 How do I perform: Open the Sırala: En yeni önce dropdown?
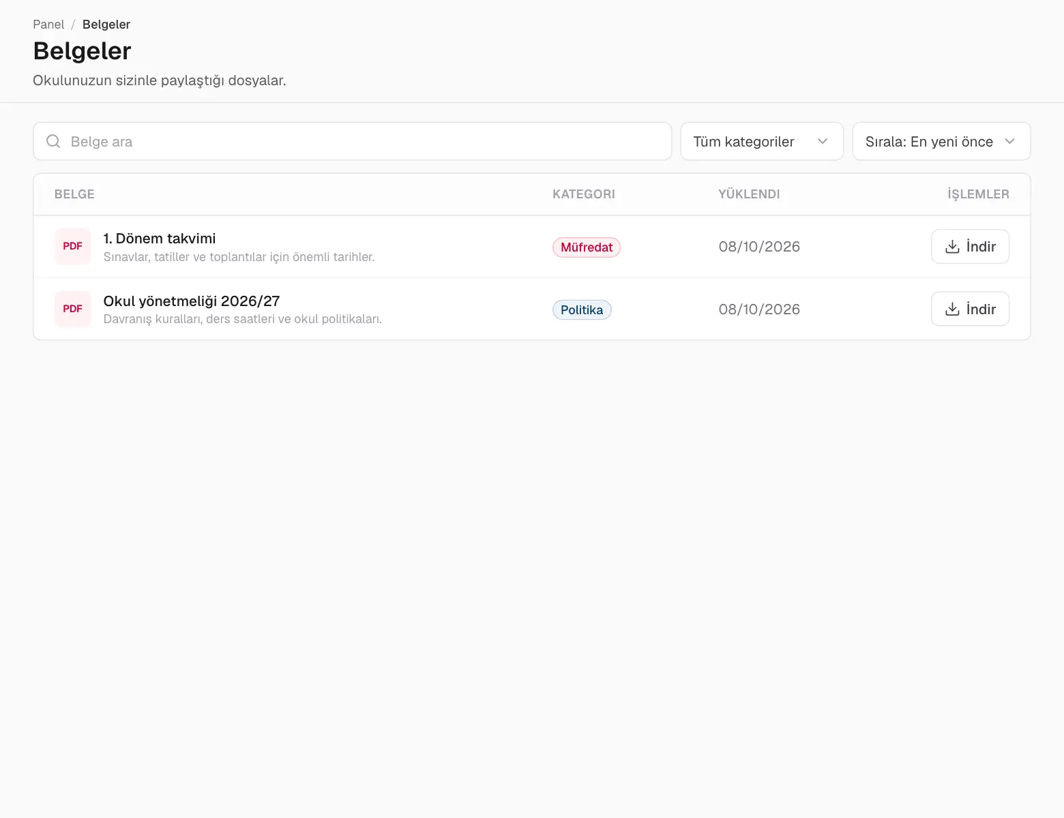(941, 141)
